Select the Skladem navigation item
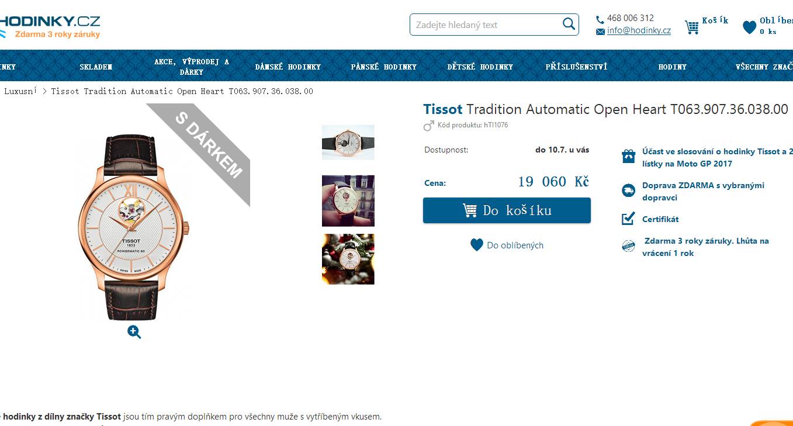The height and width of the screenshot is (426, 793). click(x=96, y=67)
